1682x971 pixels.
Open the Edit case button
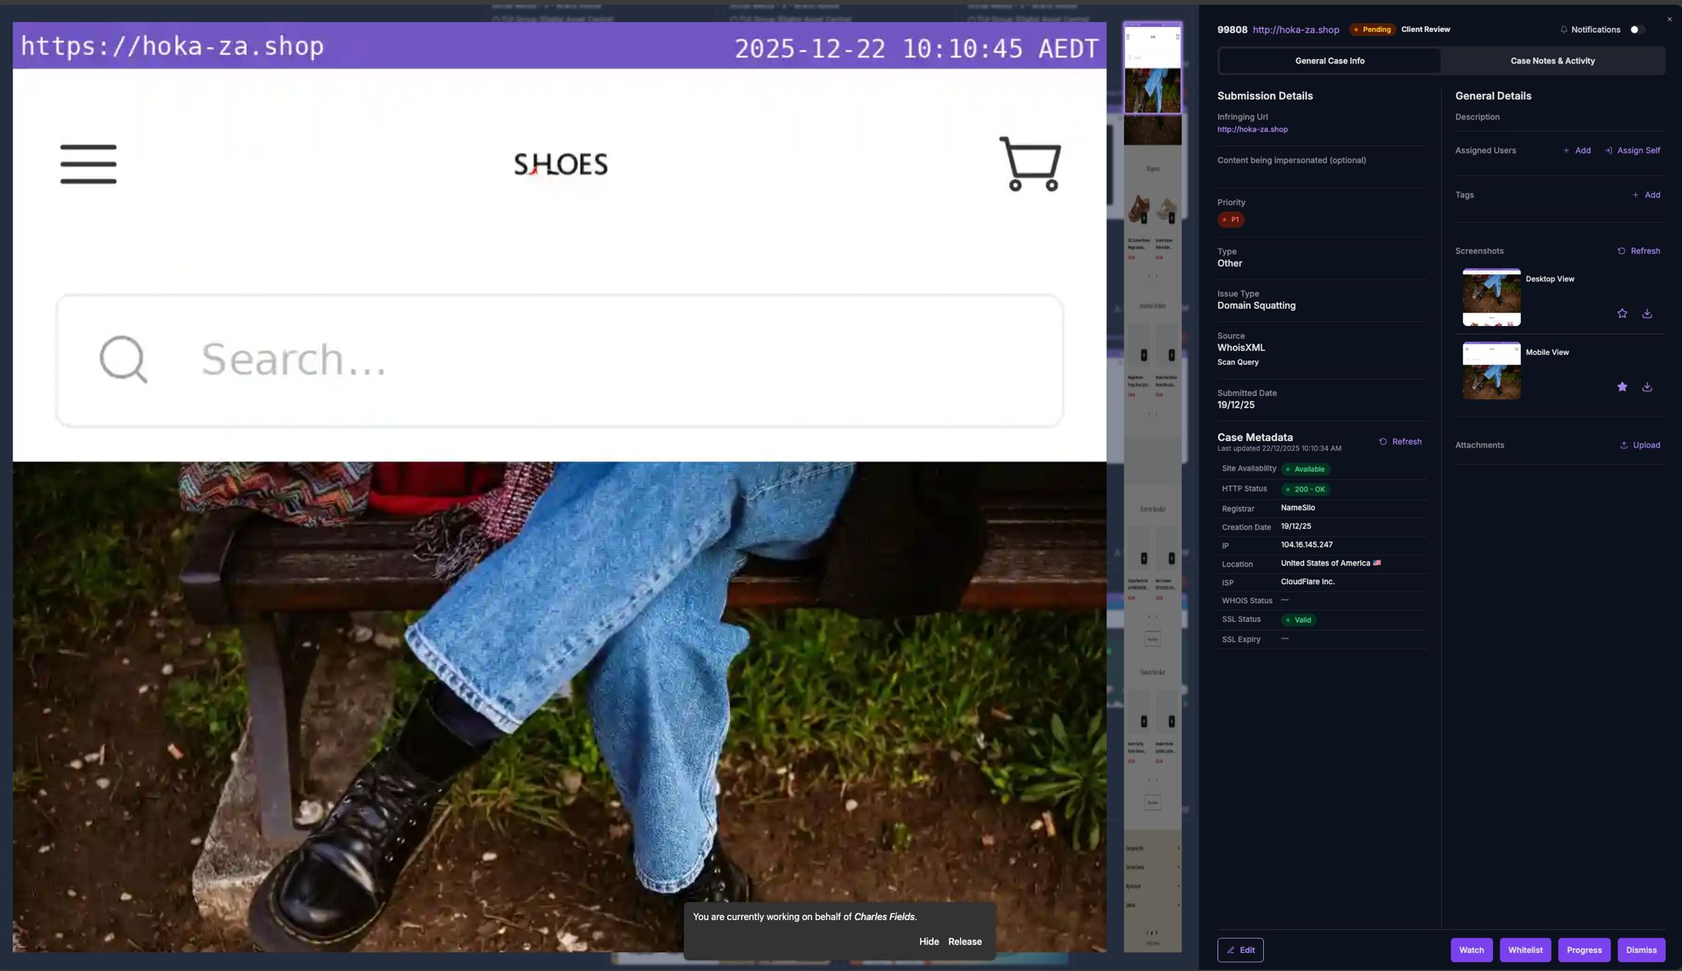click(x=1240, y=950)
